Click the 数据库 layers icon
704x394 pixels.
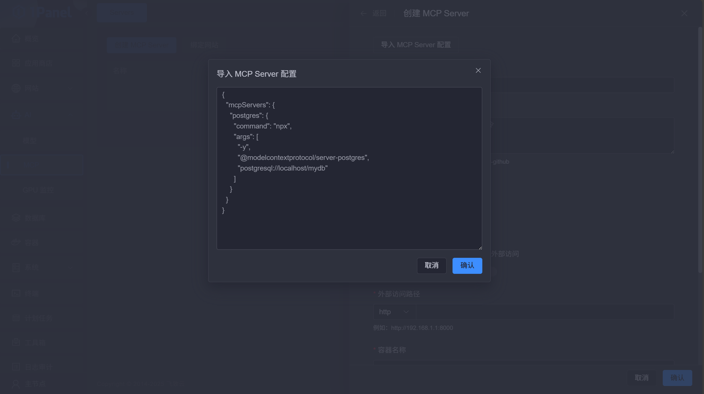16,218
